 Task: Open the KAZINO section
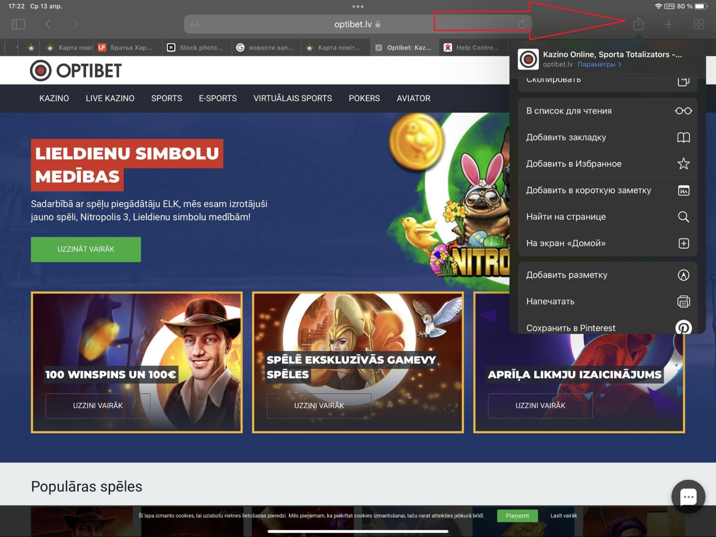pyautogui.click(x=54, y=99)
